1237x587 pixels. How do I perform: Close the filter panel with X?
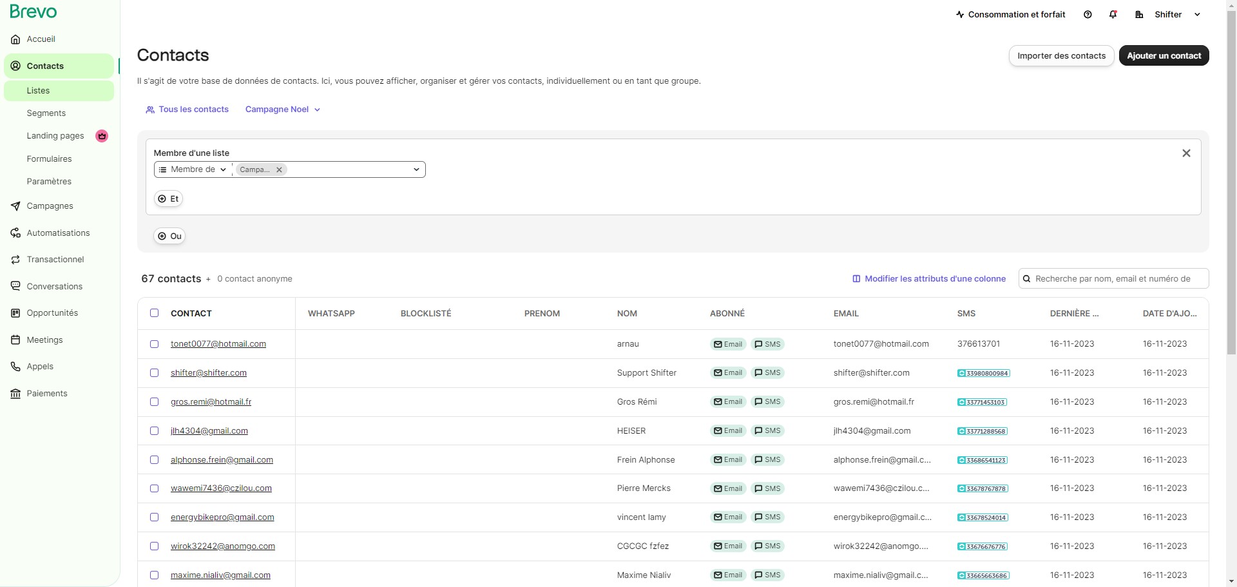1186,153
